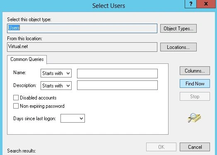Focus the Description search text field

(x=117, y=85)
